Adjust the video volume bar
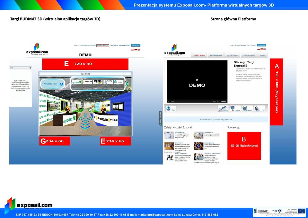This screenshot has width=308, height=218. [x=224, y=101]
